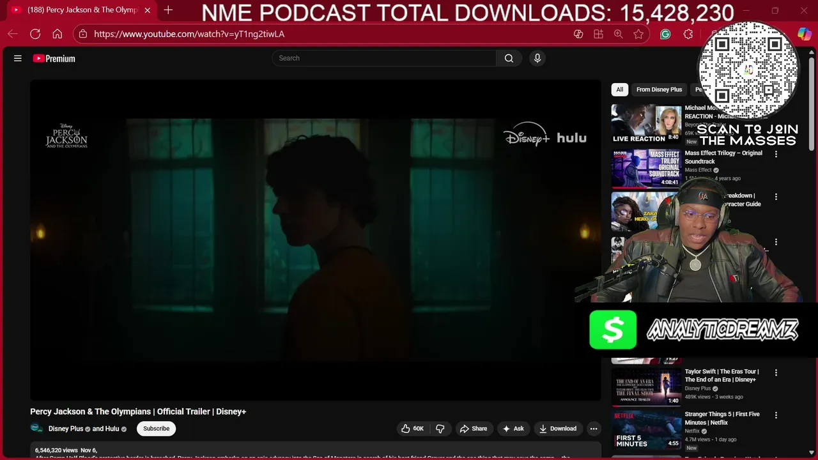The height and width of the screenshot is (460, 818).
Task: Click into the YouTube search field
Action: (x=383, y=58)
